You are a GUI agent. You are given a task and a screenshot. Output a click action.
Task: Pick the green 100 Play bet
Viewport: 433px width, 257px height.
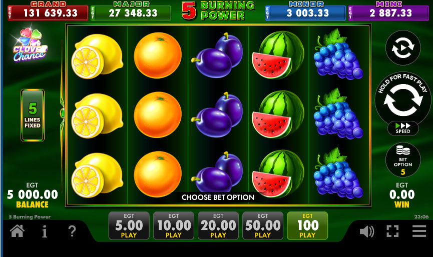coord(307,226)
